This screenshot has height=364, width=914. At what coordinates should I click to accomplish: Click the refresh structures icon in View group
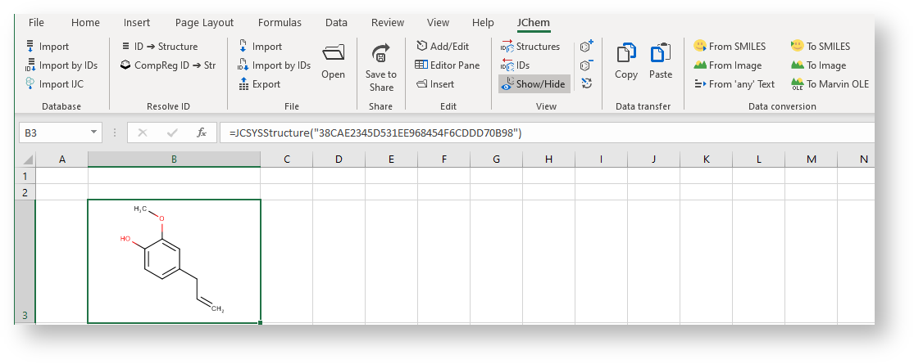click(586, 83)
